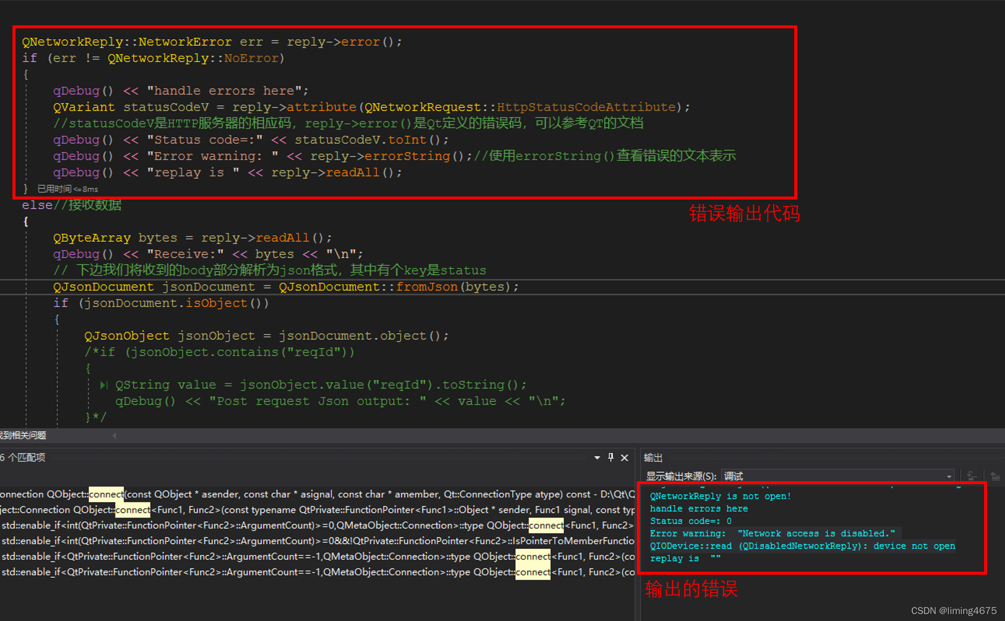Image resolution: width=1005 pixels, height=621 pixels.
Task: Close the find results panel
Action: [x=624, y=457]
